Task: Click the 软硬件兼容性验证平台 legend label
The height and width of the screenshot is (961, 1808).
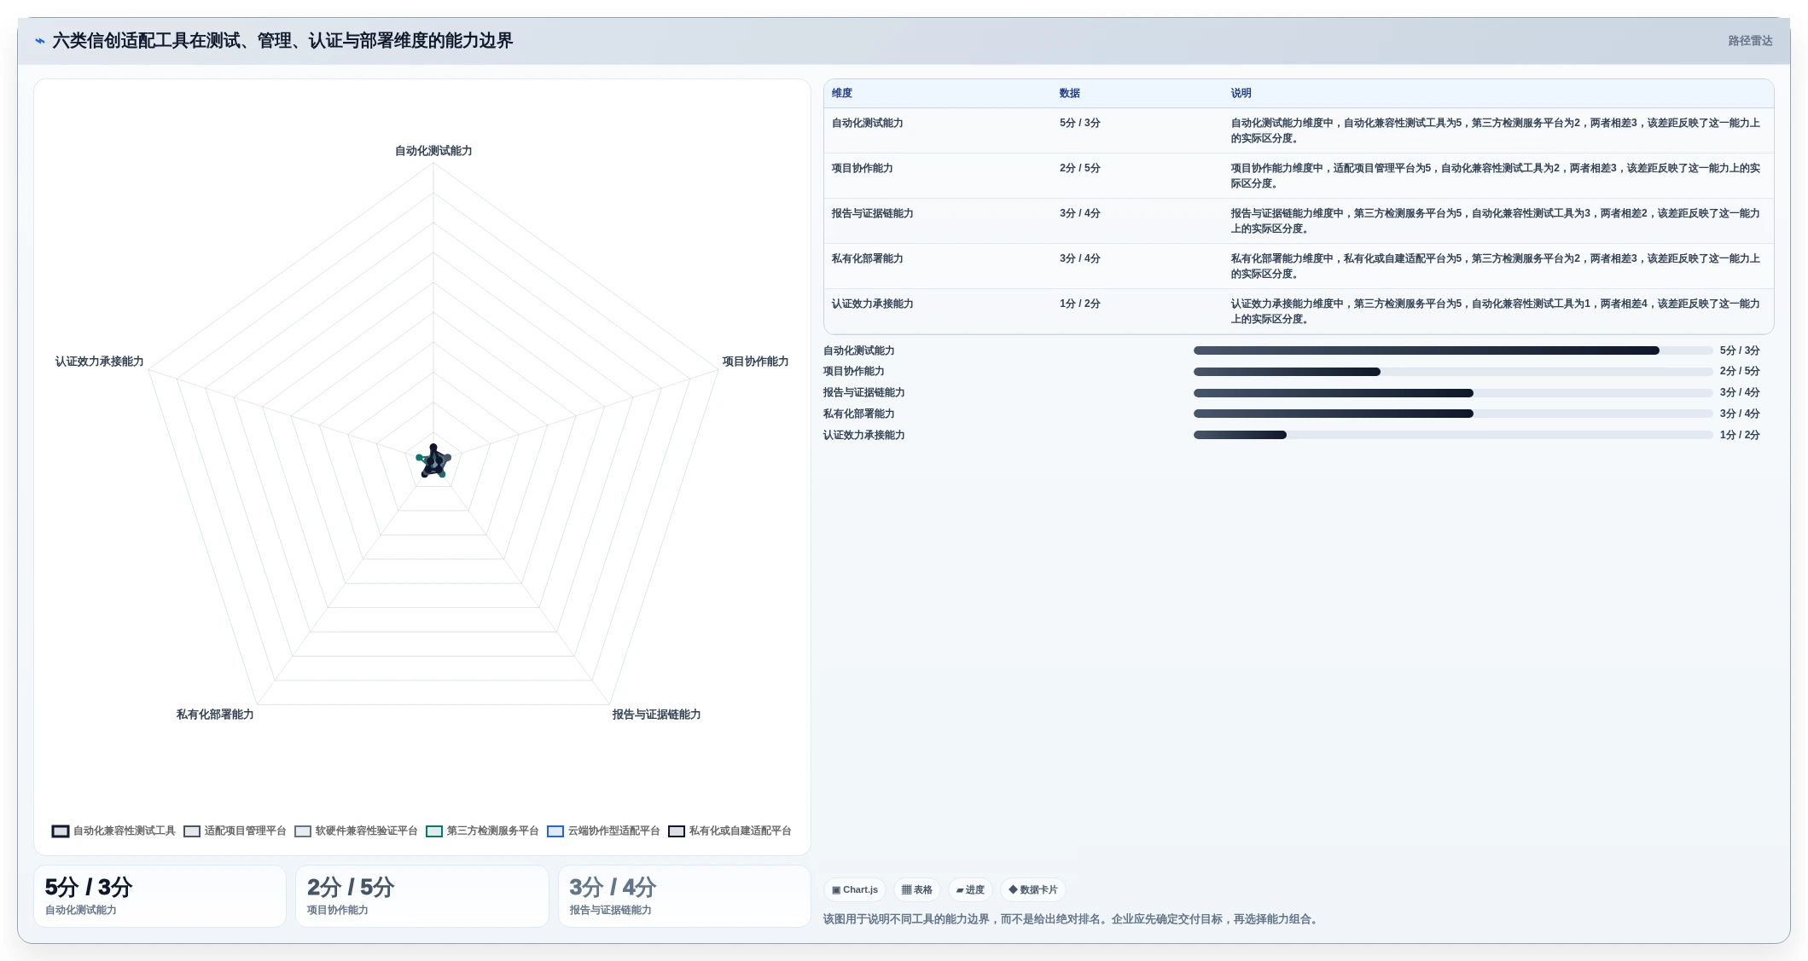Action: (367, 831)
